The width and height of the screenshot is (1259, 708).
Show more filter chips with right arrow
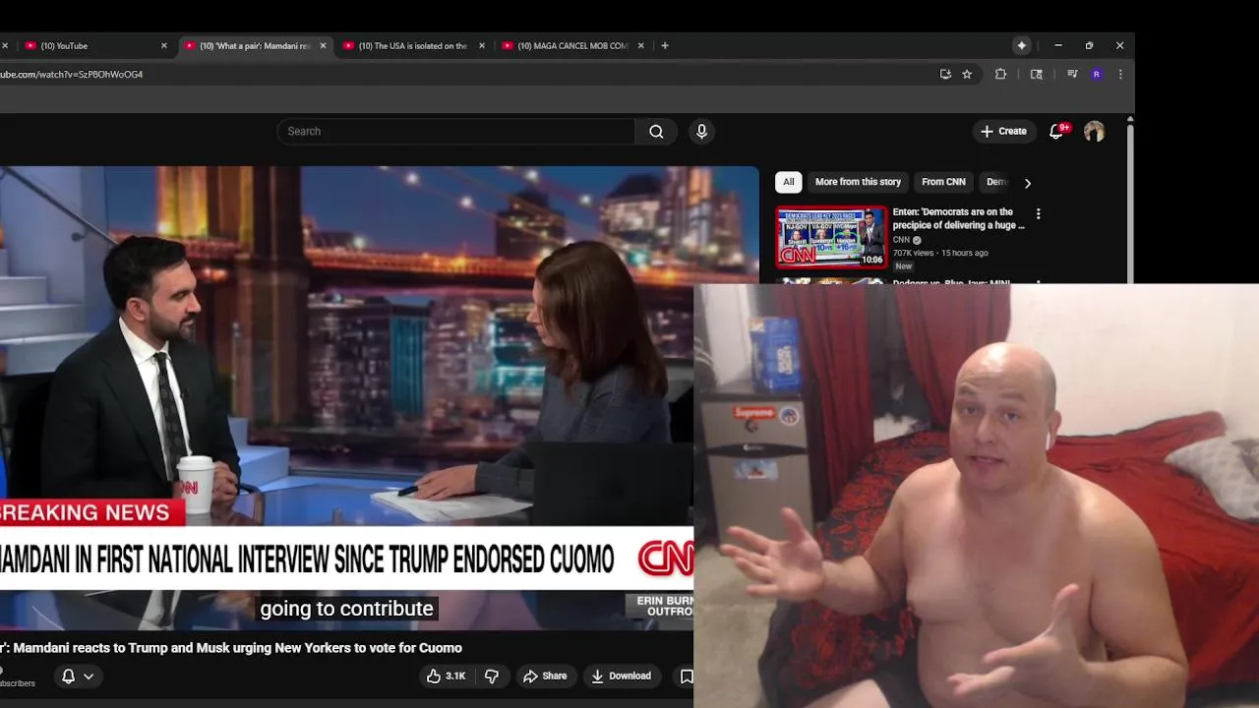pos(1028,183)
